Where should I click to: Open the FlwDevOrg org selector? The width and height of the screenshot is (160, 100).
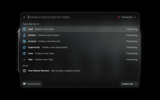(127, 17)
